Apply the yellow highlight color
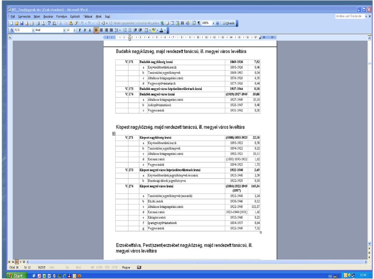The width and height of the screenshot is (374, 279). click(x=154, y=30)
